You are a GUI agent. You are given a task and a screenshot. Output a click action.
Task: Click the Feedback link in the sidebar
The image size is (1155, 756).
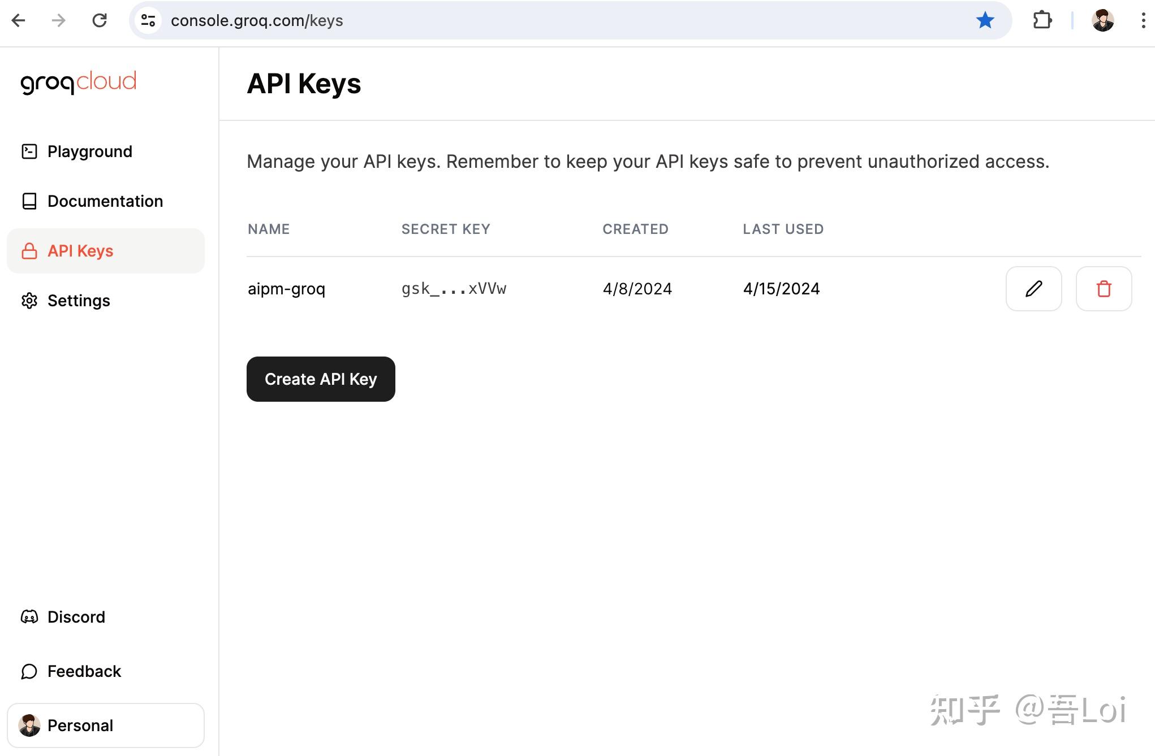click(x=84, y=671)
